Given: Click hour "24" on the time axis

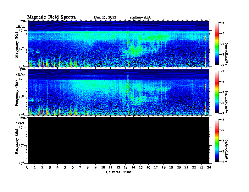Looking at the screenshot, I should (209, 167).
